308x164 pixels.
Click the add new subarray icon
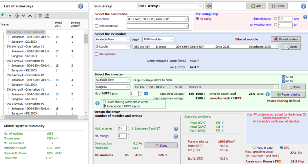(x=3, y=16)
